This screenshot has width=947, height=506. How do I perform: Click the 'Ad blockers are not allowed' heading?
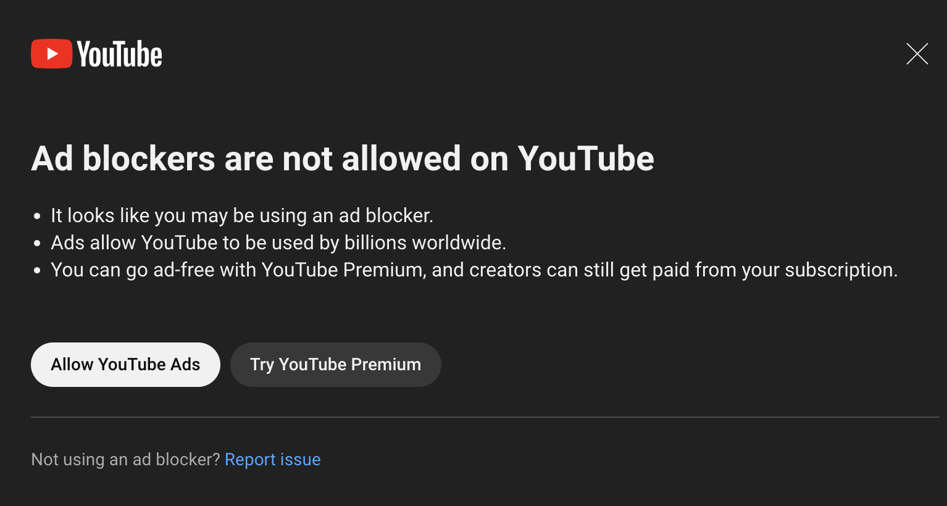click(x=343, y=159)
